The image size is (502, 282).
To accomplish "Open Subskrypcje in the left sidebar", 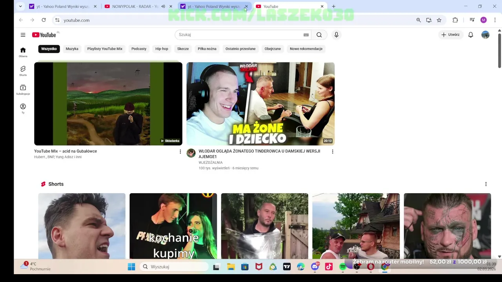I will click(x=23, y=90).
